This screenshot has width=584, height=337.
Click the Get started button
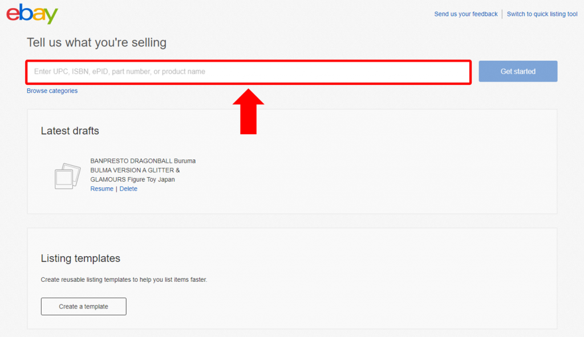pyautogui.click(x=518, y=71)
